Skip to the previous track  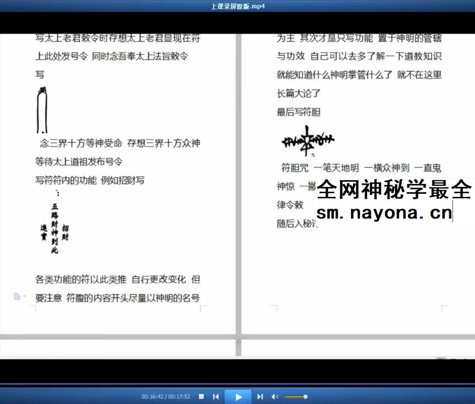click(x=216, y=397)
